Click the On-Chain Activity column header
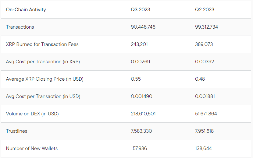Screen dimensions: 253x158 pyautogui.click(x=26, y=10)
